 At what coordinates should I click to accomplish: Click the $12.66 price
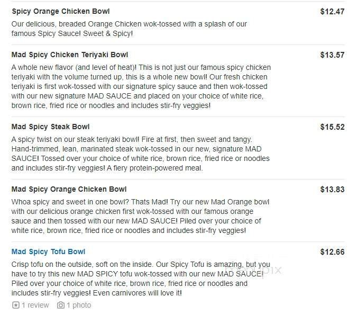(332, 252)
